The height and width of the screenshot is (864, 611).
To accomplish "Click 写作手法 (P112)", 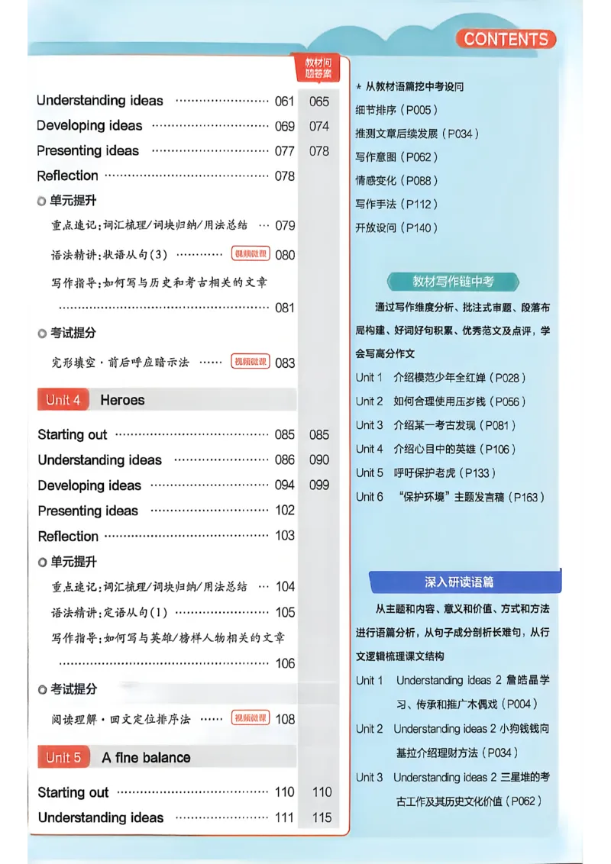I will pyautogui.click(x=396, y=205).
